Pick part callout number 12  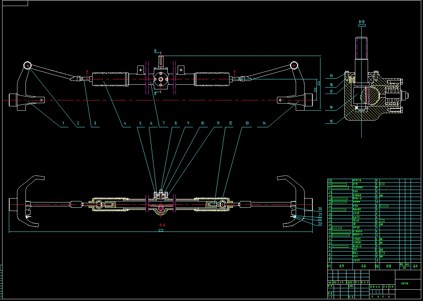pos(230,123)
